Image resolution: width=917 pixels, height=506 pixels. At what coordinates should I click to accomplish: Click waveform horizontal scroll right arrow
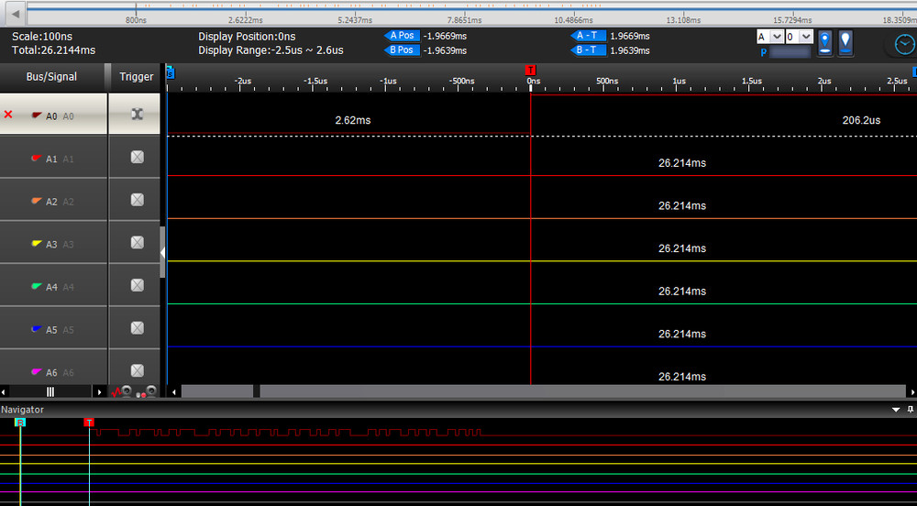pos(911,391)
